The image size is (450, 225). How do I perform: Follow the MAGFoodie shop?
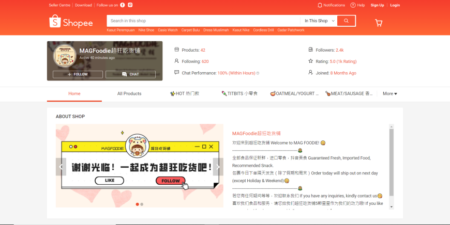(x=78, y=74)
